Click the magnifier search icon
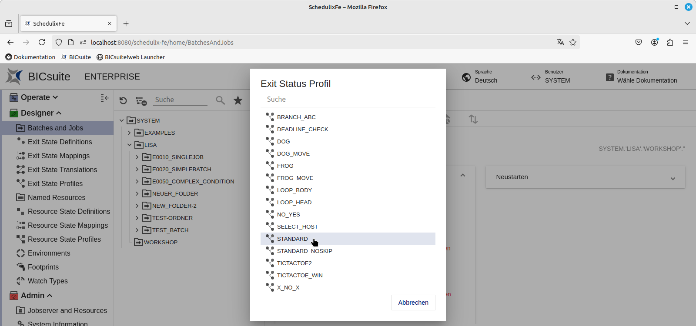Screen dimensions: 696x326 (x=221, y=100)
